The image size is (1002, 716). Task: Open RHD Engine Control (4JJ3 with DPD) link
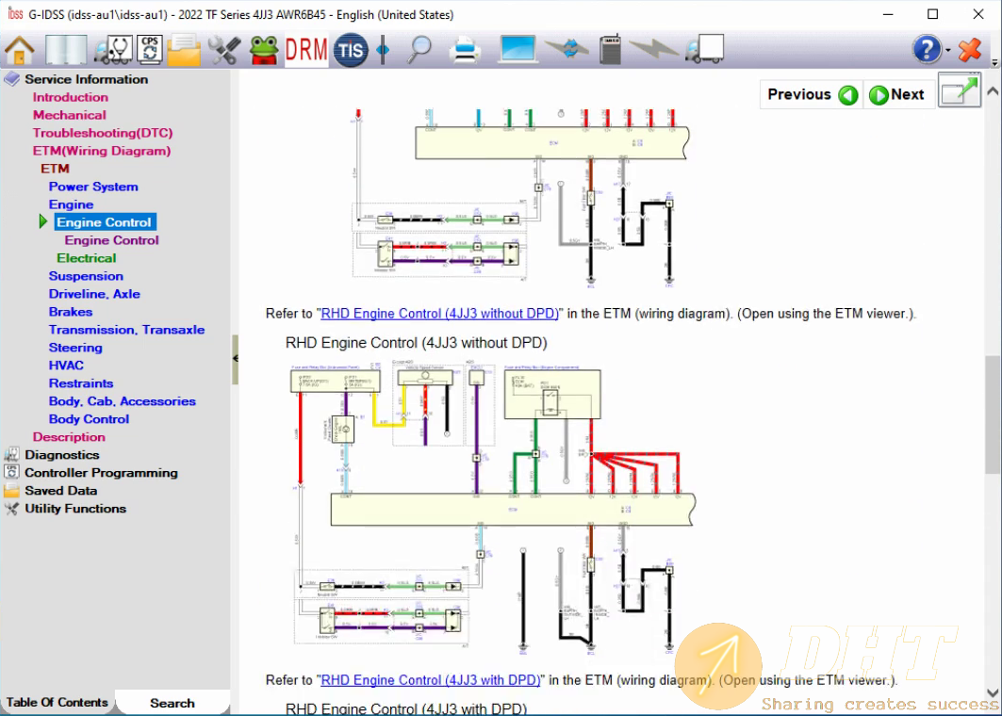point(431,680)
